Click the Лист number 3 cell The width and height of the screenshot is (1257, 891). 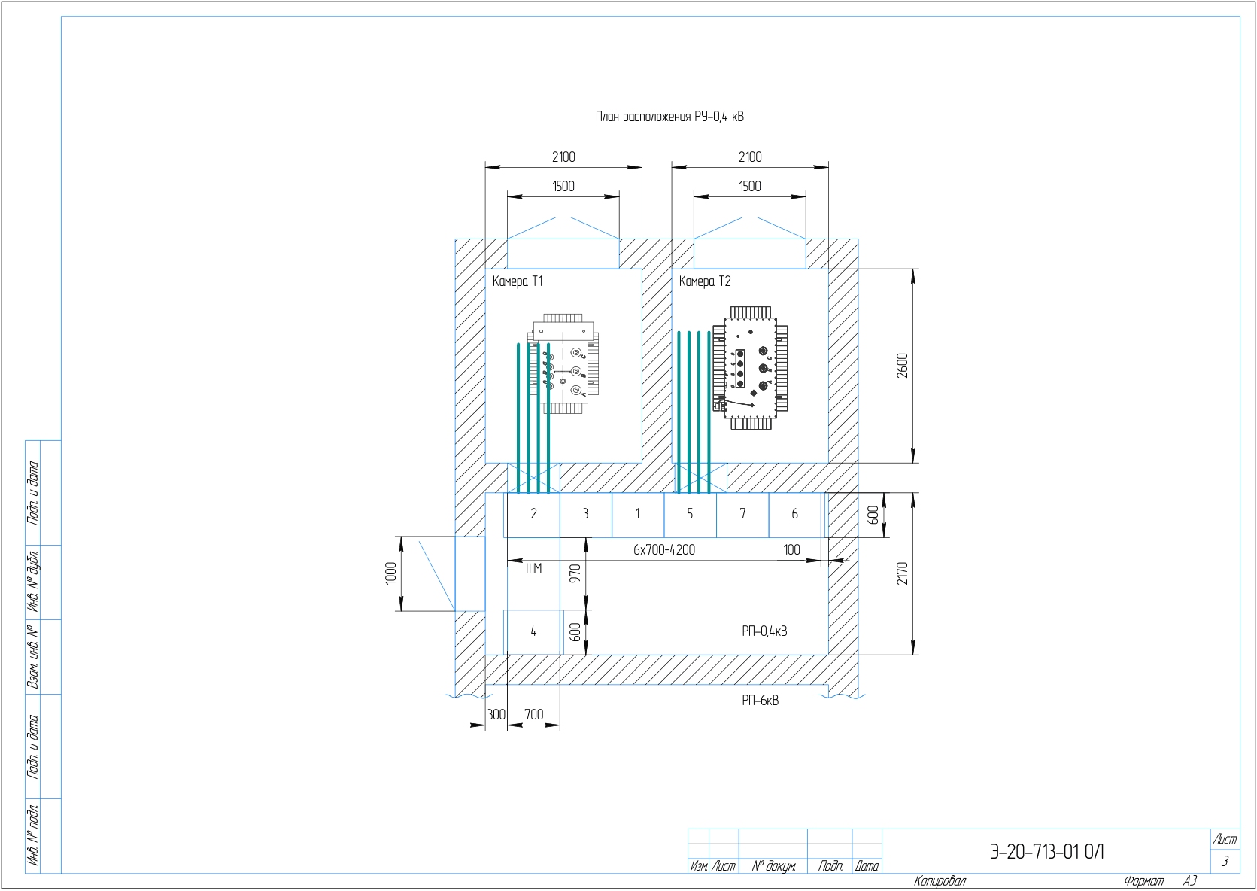tap(1225, 862)
